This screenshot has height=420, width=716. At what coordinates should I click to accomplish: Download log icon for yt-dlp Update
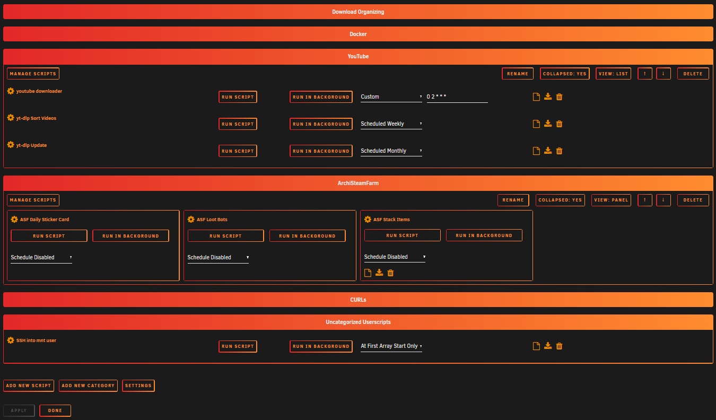click(548, 151)
